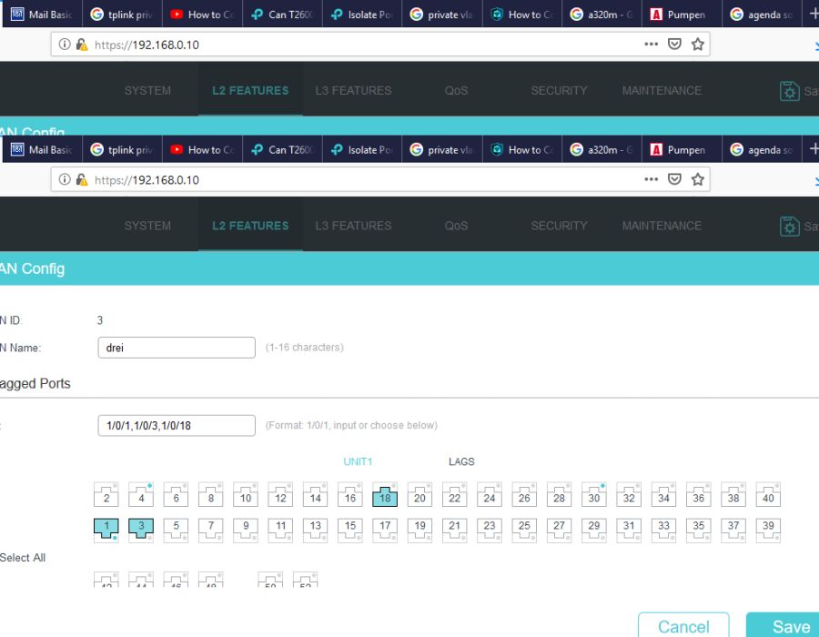Add port 21 to tagged ports

point(455,530)
